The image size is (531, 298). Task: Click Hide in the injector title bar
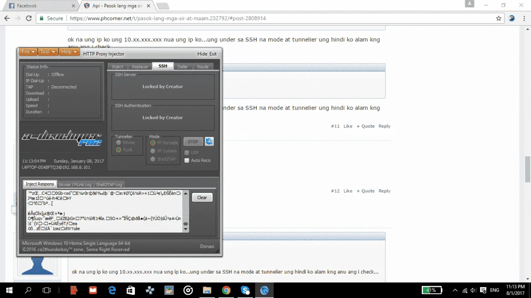click(x=202, y=54)
